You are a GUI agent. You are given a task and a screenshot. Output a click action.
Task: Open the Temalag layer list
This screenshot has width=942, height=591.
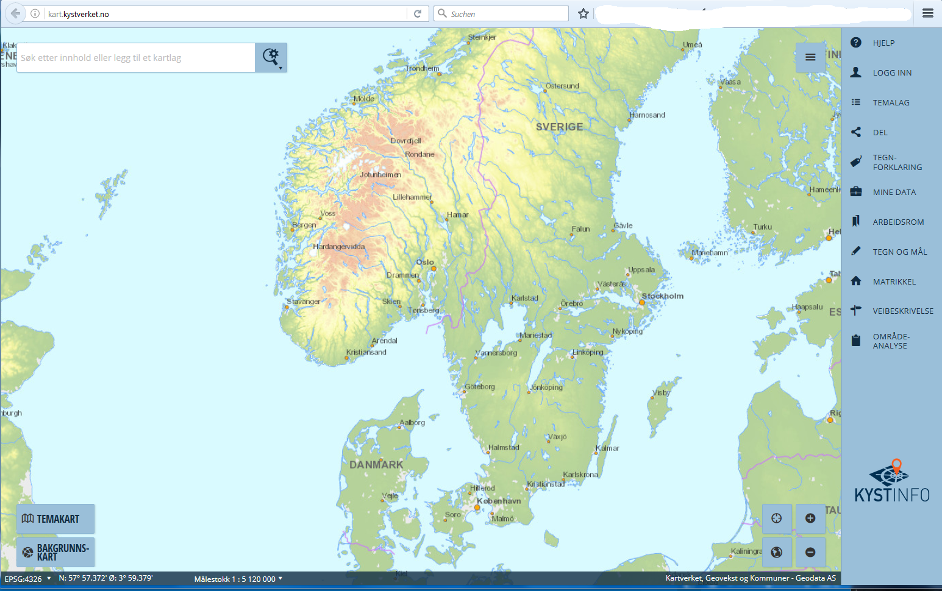pyautogui.click(x=890, y=102)
